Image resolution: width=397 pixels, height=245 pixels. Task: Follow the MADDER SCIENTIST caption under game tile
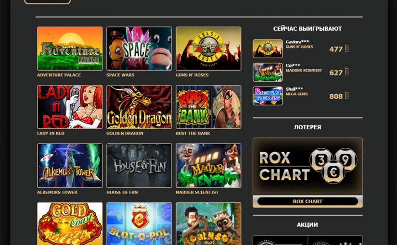197,193
